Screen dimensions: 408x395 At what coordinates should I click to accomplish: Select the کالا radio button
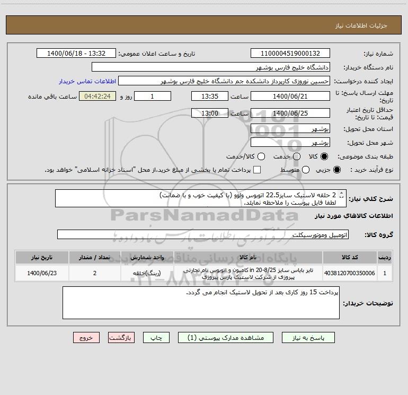[324, 156]
